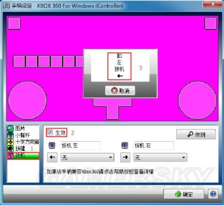This screenshot has width=224, height=205.
Task: Click the 取消 cancel button
Action: (120, 90)
